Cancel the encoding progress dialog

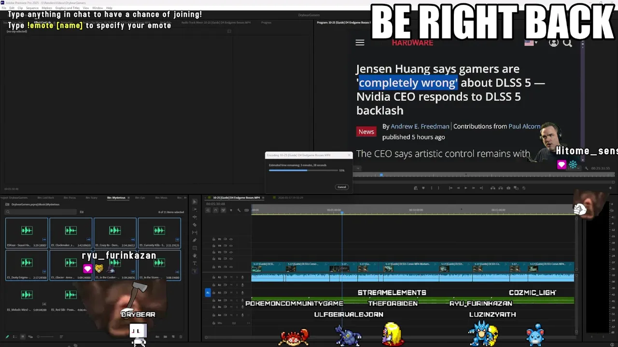[342, 187]
